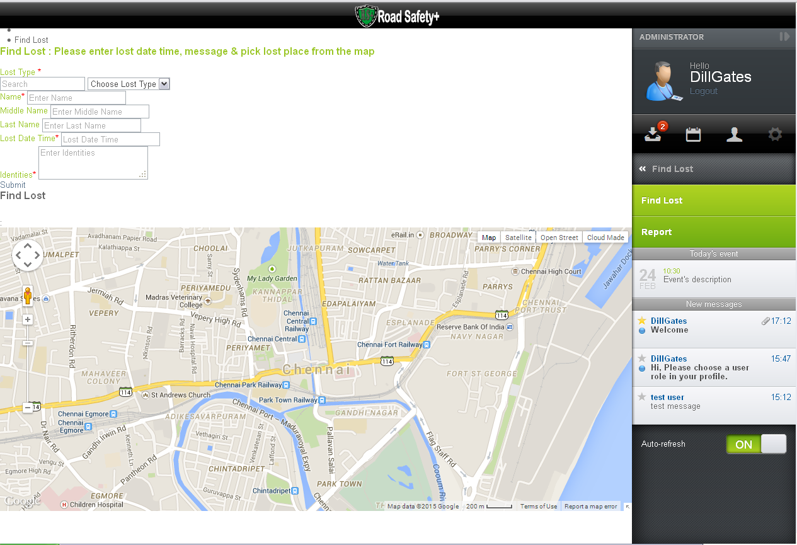Click Find Lost breadcrumb item
The width and height of the screenshot is (797, 545).
click(x=32, y=40)
